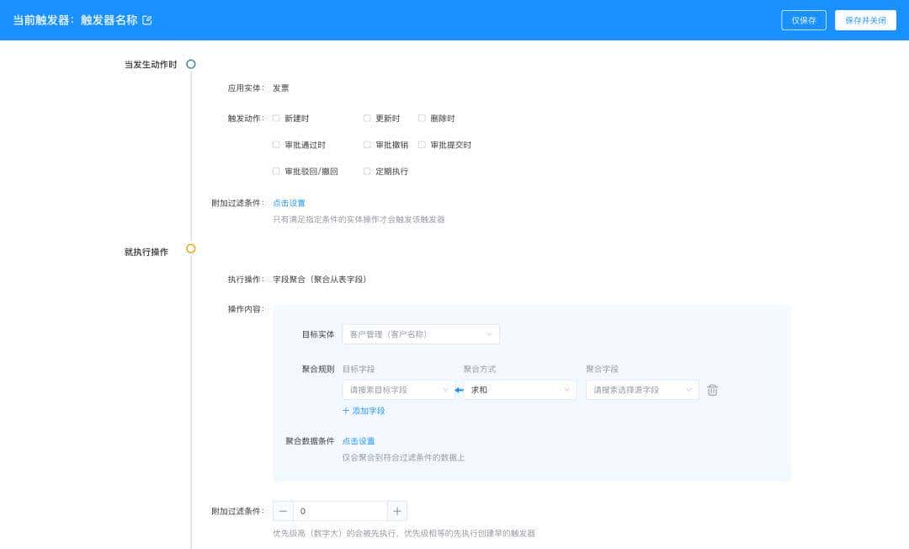
Task: Click the timeline node beside 当发生动作时
Action: pos(191,63)
